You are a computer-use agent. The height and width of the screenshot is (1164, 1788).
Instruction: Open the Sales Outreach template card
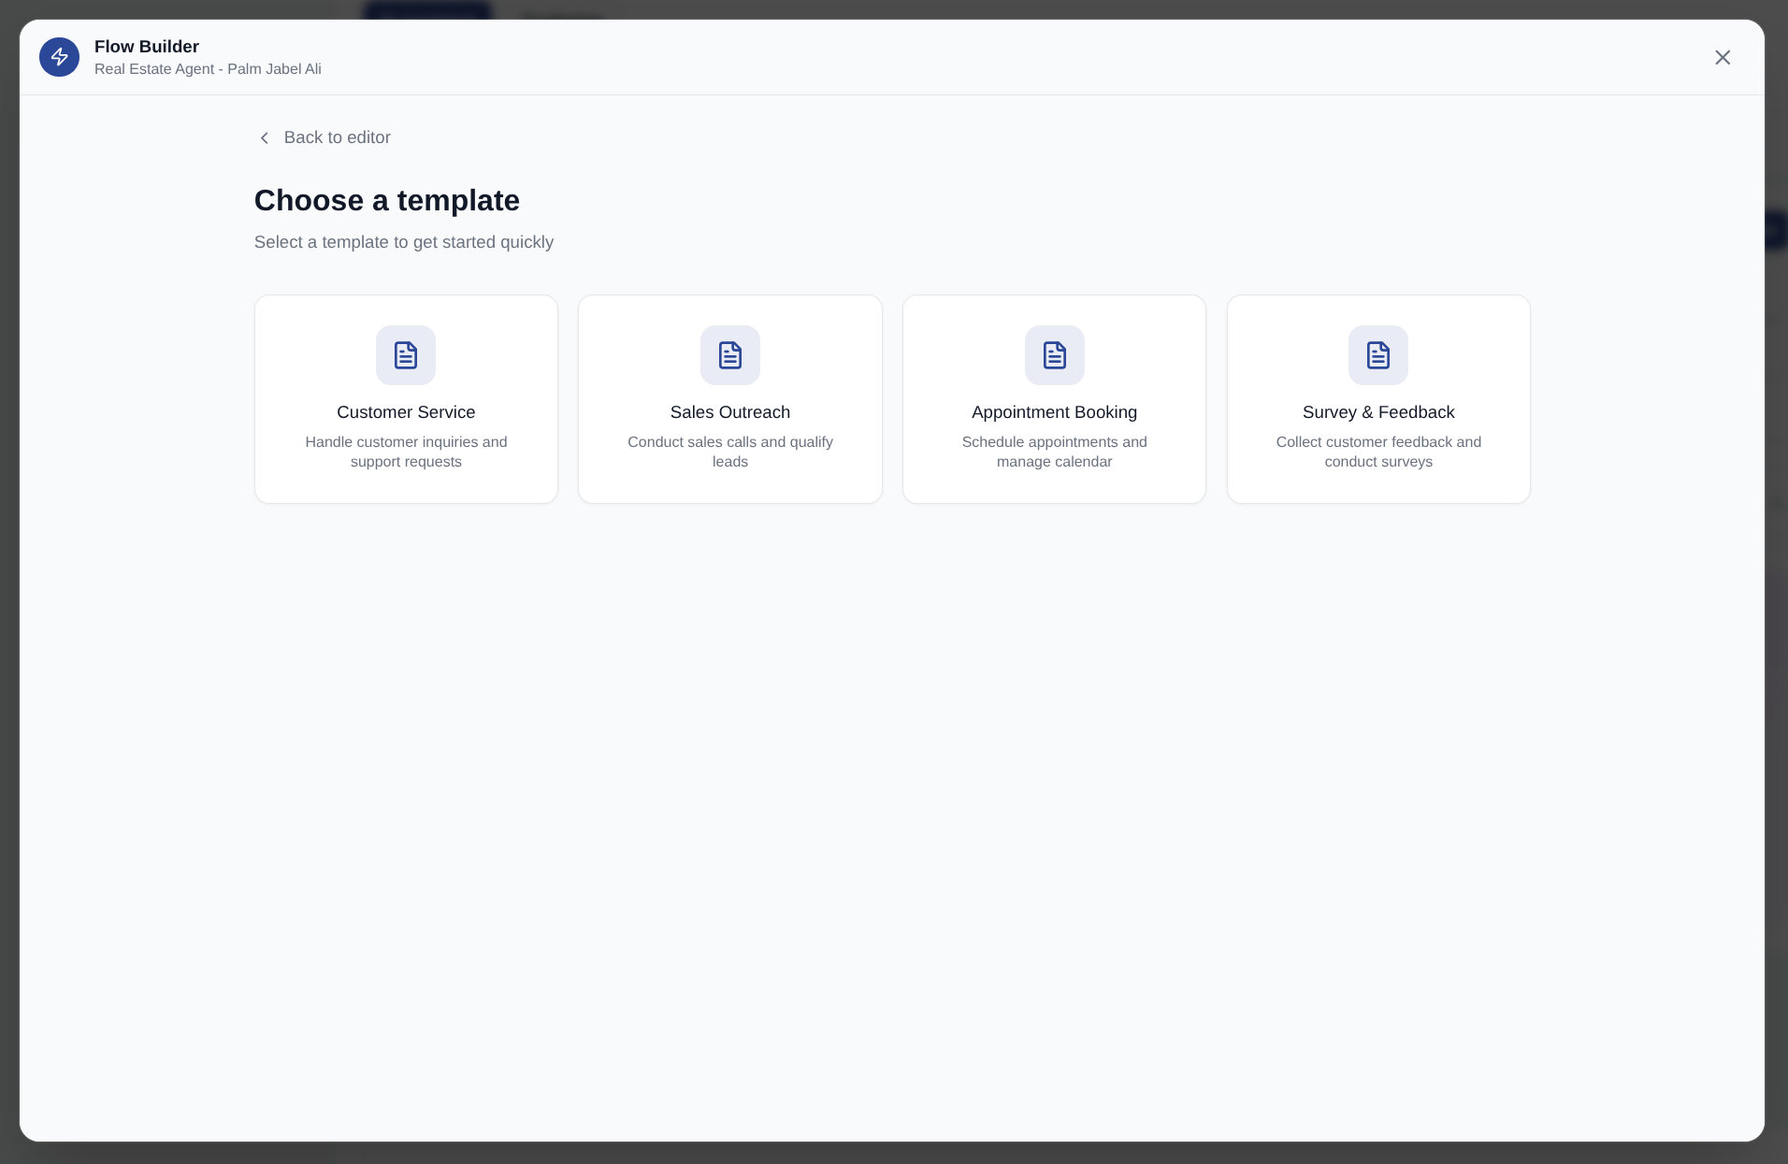(x=730, y=399)
